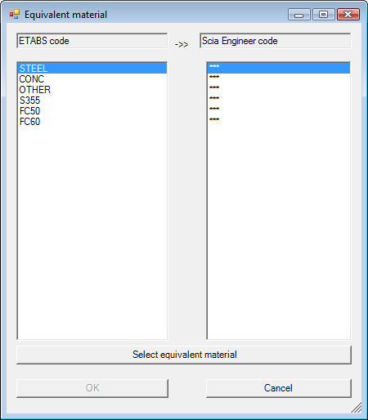Select third *** row in Scia list
The image size is (368, 420).
(279, 90)
